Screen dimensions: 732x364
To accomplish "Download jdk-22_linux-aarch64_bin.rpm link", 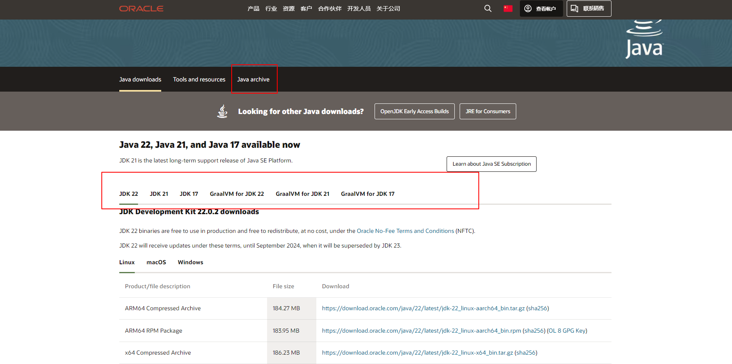I will 421,331.
